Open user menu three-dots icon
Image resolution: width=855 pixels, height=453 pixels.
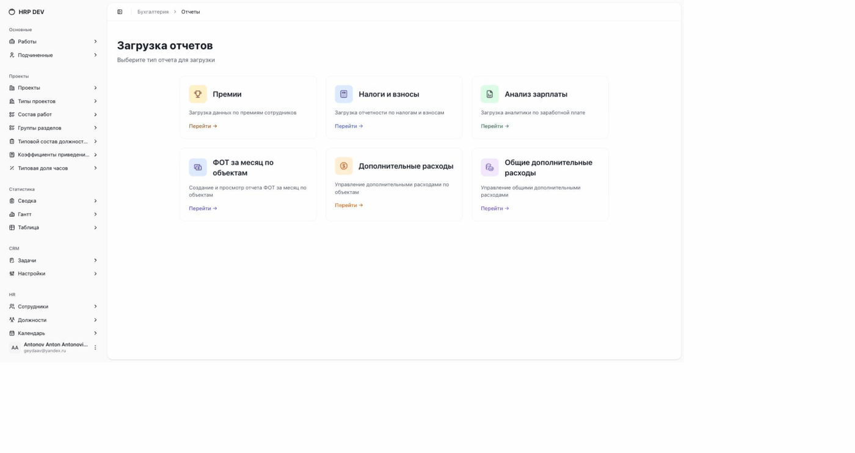pos(95,348)
